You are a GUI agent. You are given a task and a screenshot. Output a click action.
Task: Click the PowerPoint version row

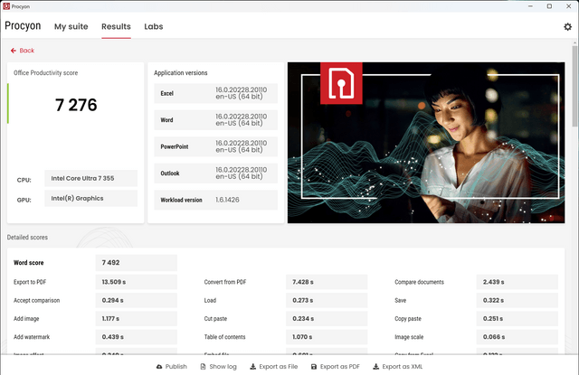click(215, 146)
